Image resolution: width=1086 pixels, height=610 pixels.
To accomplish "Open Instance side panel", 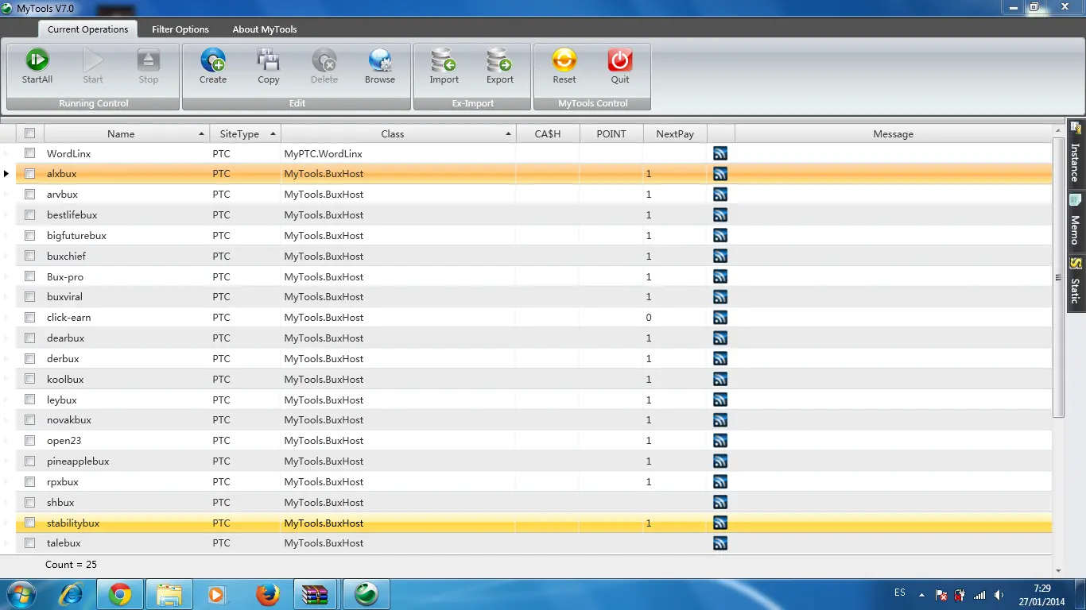I will 1076,154.
